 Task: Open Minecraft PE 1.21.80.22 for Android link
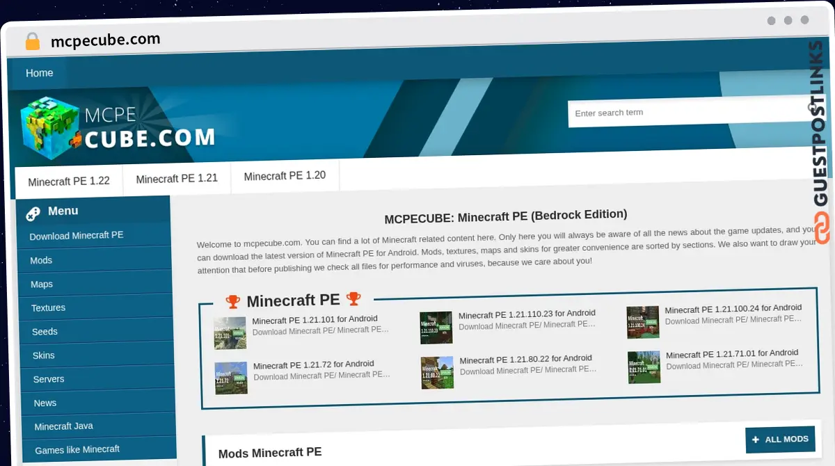coord(526,360)
